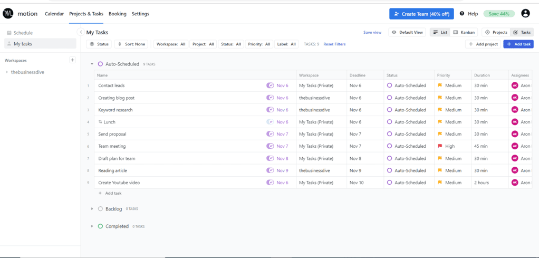Click assignee avatar for Keyword research row
539x258 pixels.
pyautogui.click(x=515, y=110)
